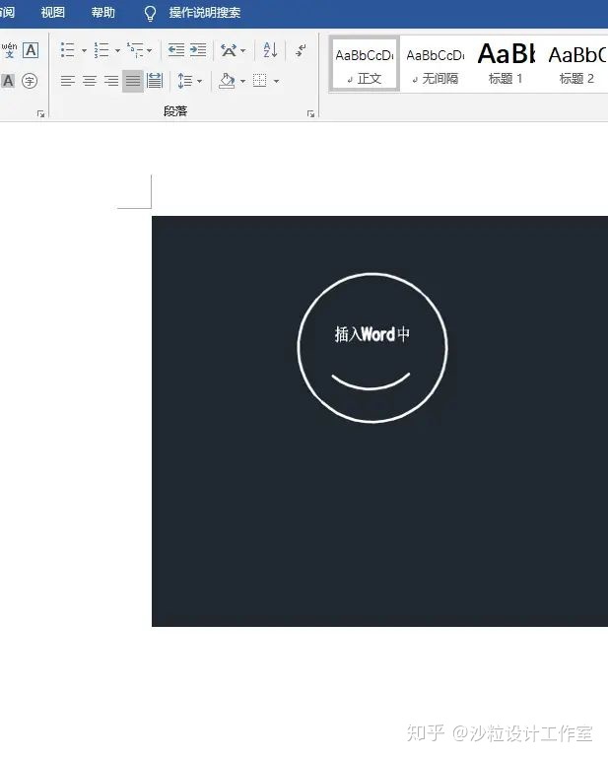Click the Shading paint bucket icon
The height and width of the screenshot is (759, 608).
click(x=227, y=81)
